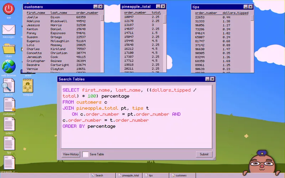285x178 pixels.
Task: Select the Jessica Harris customer row
Action: pyautogui.click(x=63, y=25)
